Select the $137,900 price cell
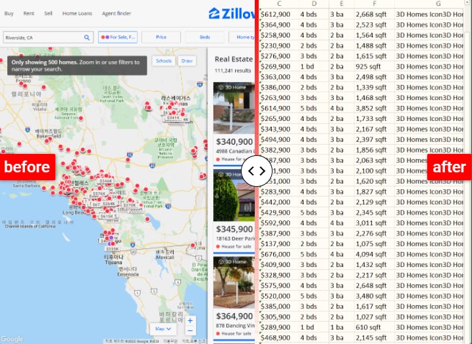This screenshot has width=472, height=344. (x=279, y=243)
